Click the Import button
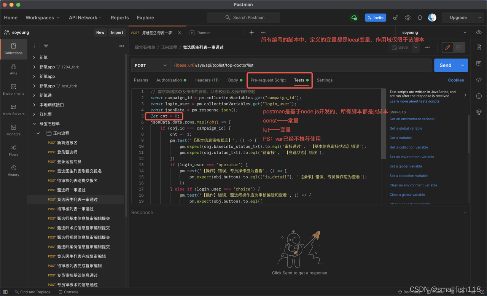 [117, 33]
